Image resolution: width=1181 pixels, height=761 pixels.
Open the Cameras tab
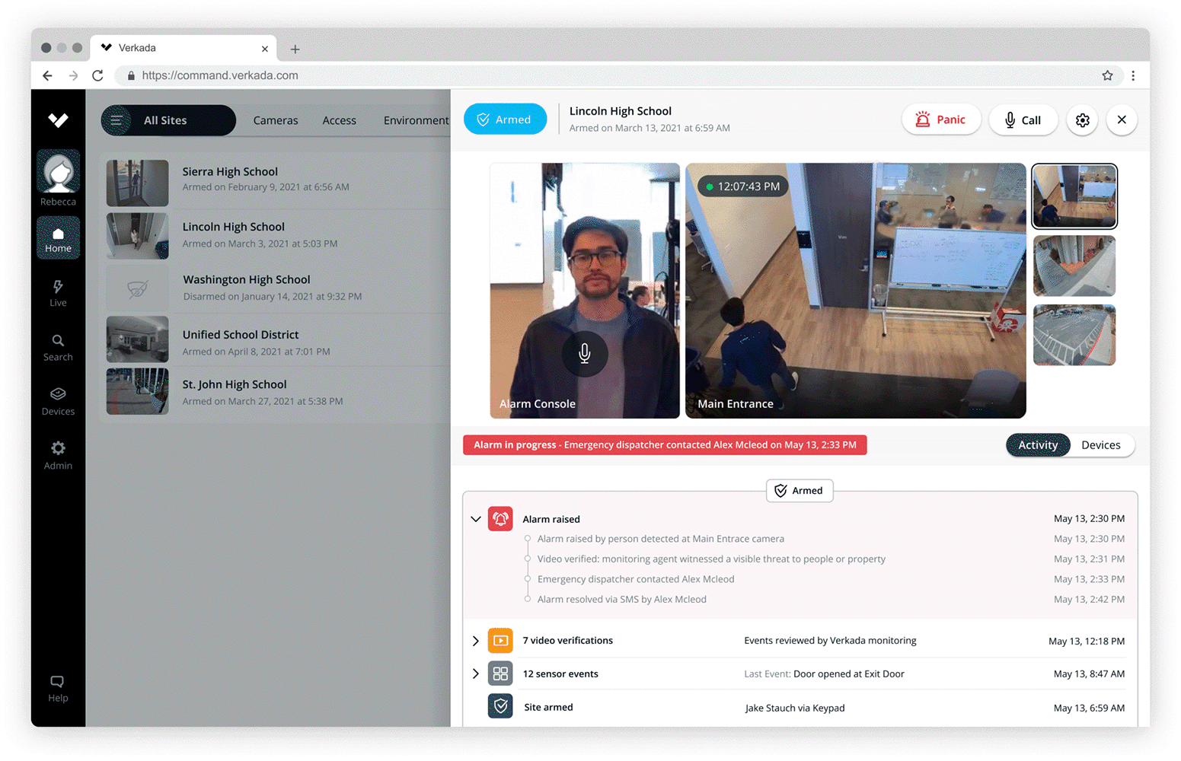(276, 120)
